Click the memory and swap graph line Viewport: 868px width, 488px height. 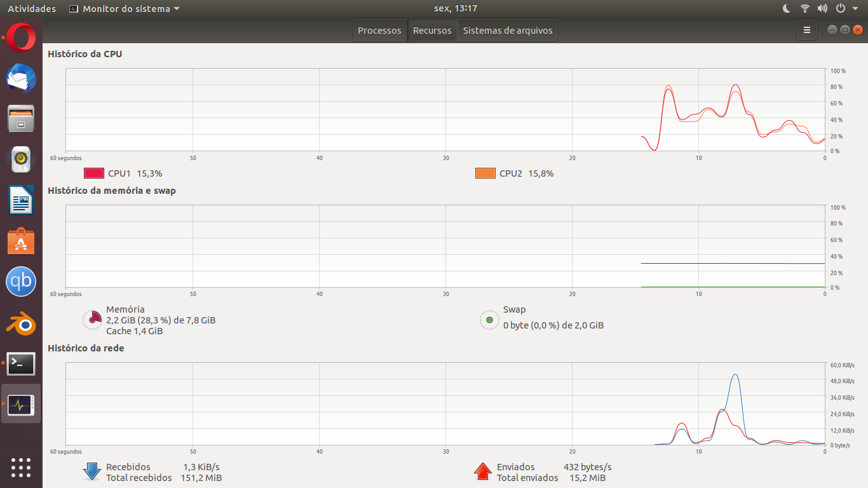click(733, 263)
